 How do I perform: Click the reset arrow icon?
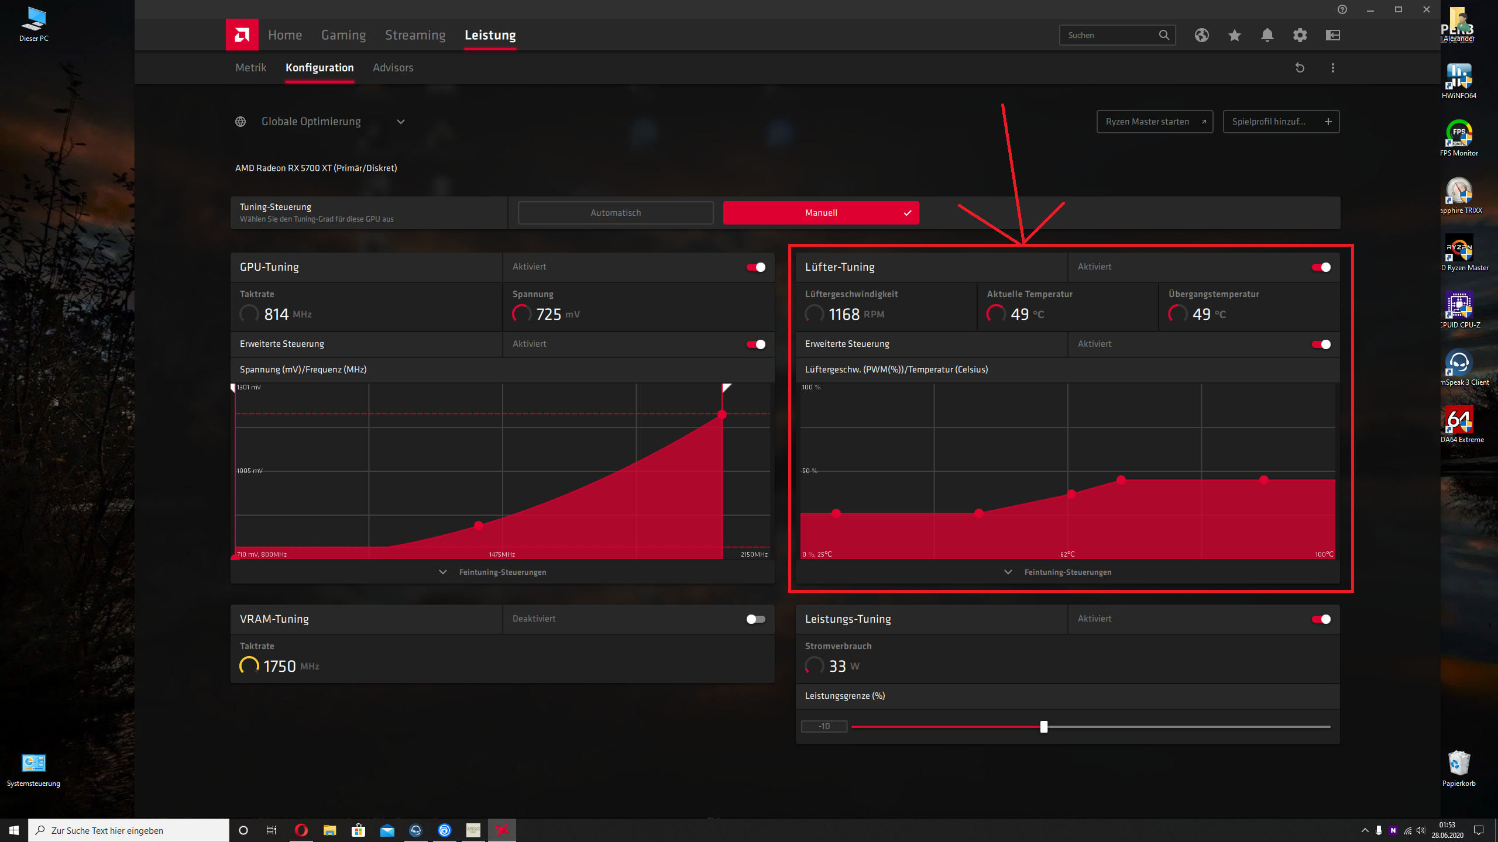pos(1300,68)
